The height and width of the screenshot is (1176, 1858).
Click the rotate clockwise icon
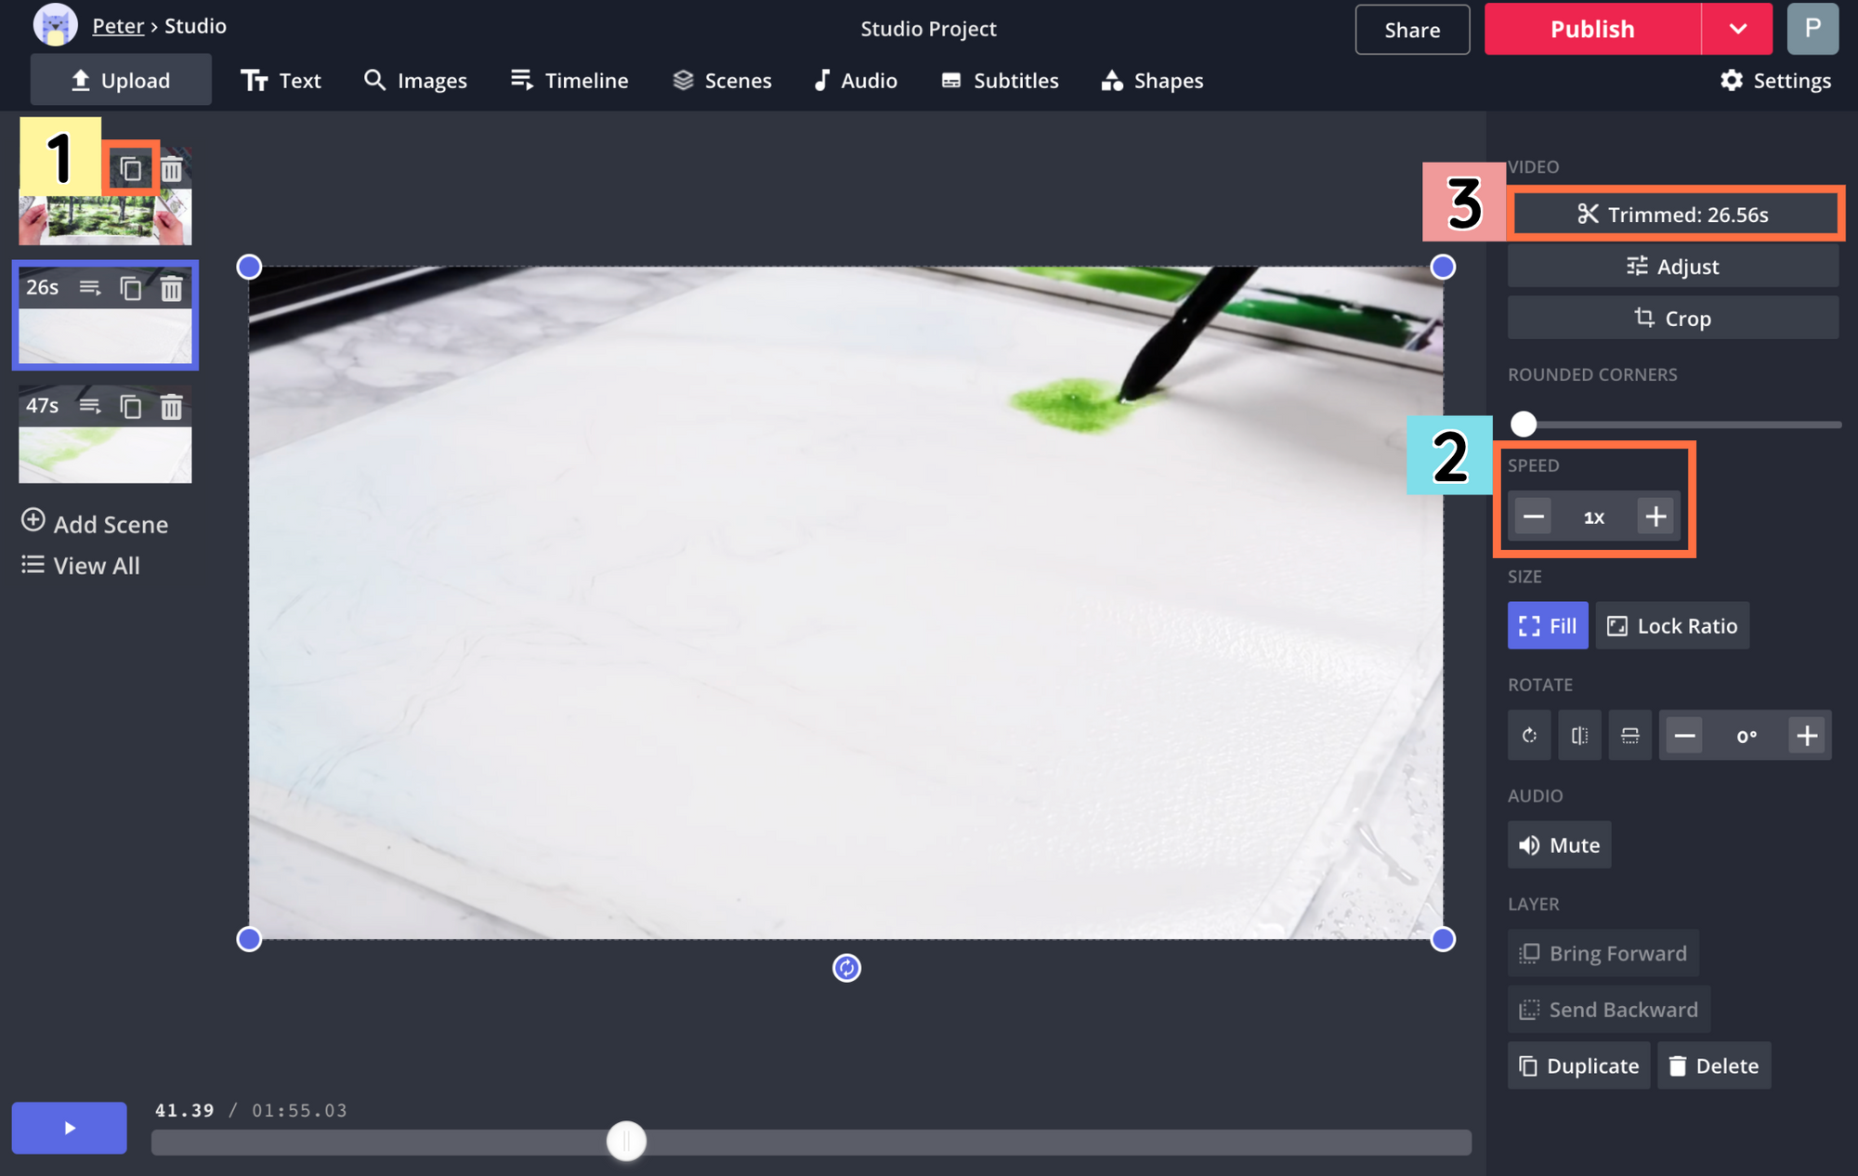click(x=1529, y=736)
